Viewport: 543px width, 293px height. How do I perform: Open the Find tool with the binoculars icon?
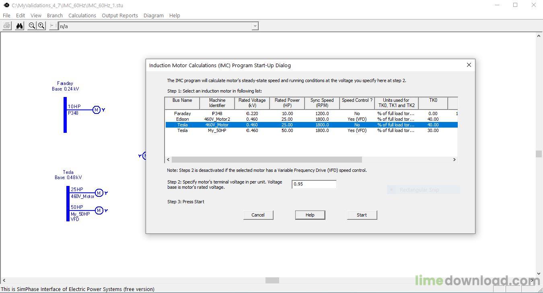click(19, 25)
